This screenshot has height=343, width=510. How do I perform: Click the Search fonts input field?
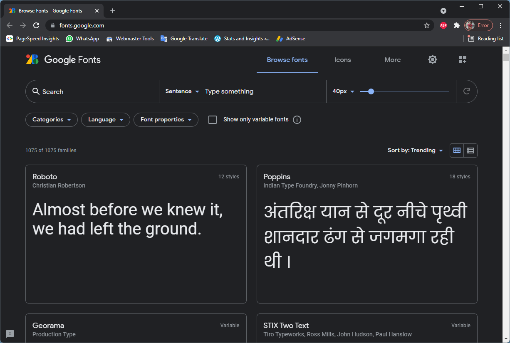92,91
